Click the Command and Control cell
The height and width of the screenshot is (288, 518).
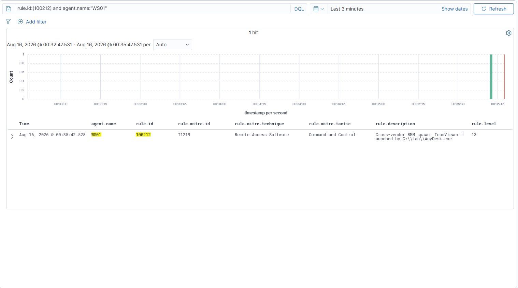[x=332, y=135]
